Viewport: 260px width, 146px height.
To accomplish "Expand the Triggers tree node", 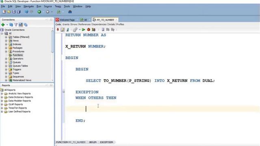I will tap(6, 69).
